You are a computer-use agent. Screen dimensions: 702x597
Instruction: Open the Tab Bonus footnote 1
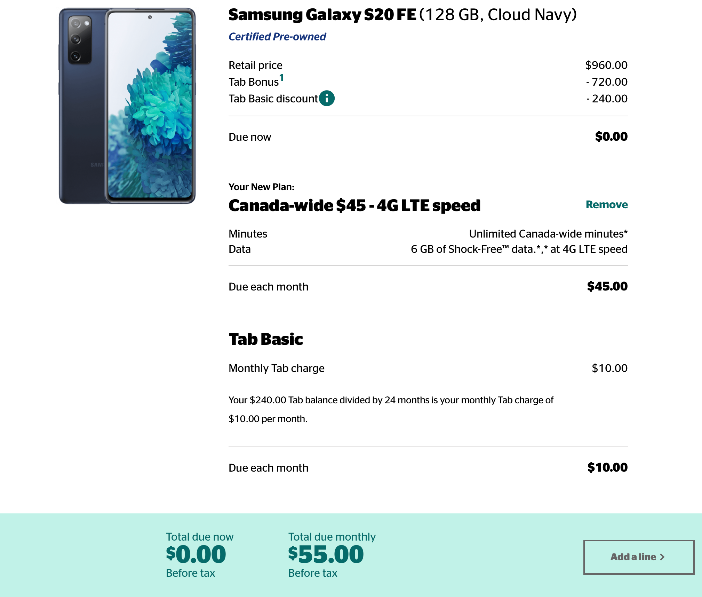click(282, 77)
